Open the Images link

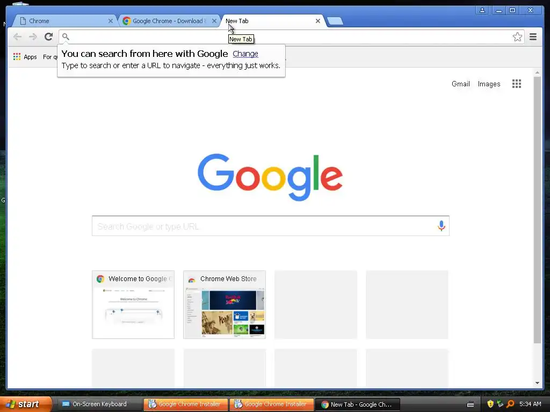click(489, 84)
